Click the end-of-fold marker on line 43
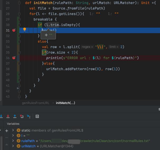 click(x=19, y=97)
